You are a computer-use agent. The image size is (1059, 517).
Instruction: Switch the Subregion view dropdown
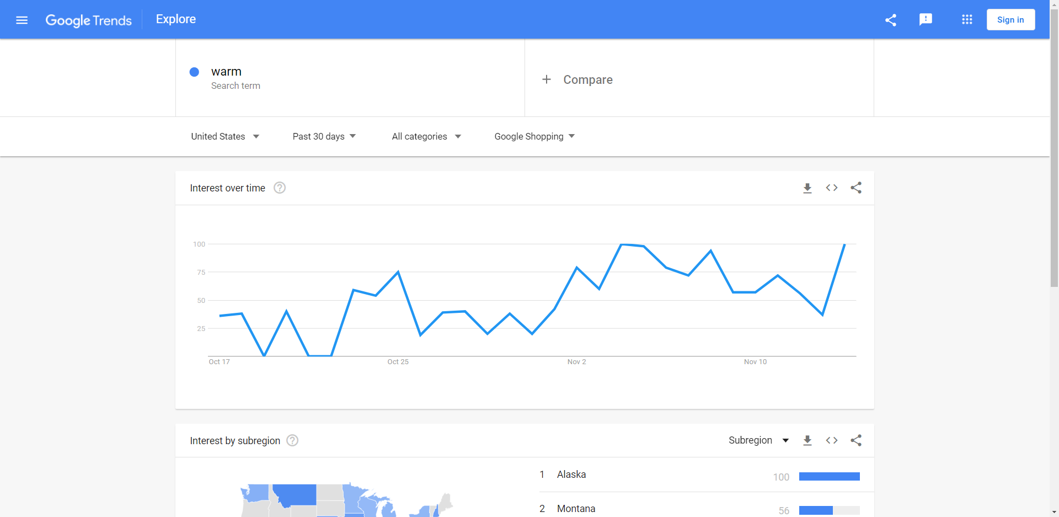pyautogui.click(x=758, y=440)
